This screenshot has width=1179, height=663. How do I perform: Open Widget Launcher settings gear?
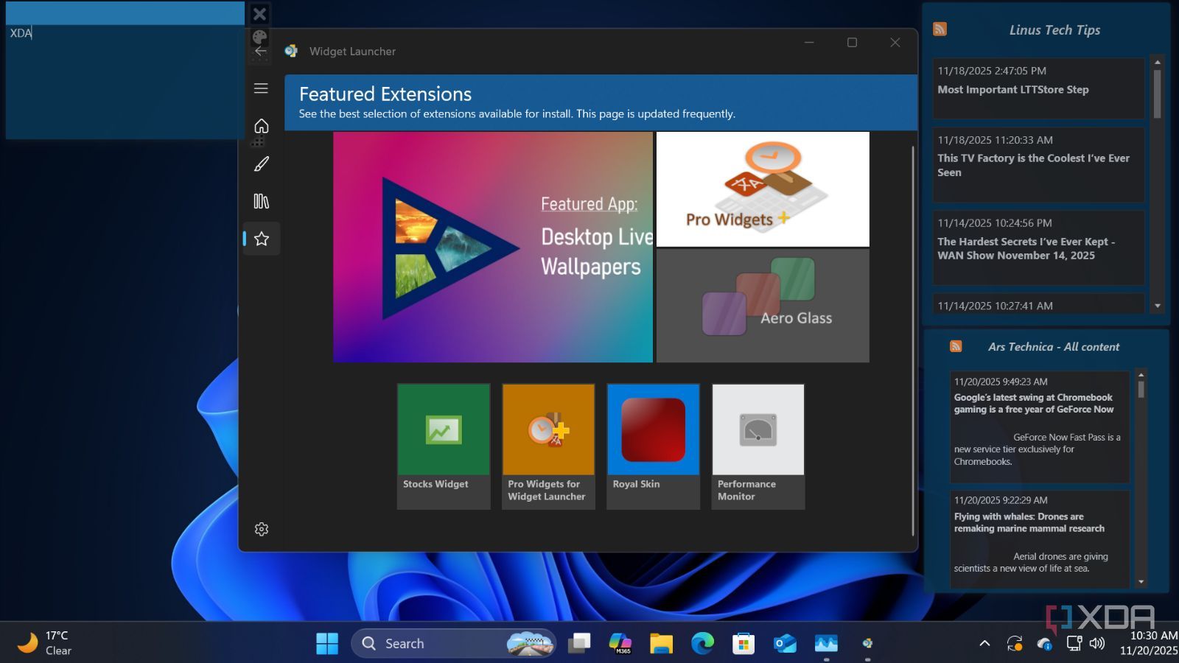tap(261, 529)
